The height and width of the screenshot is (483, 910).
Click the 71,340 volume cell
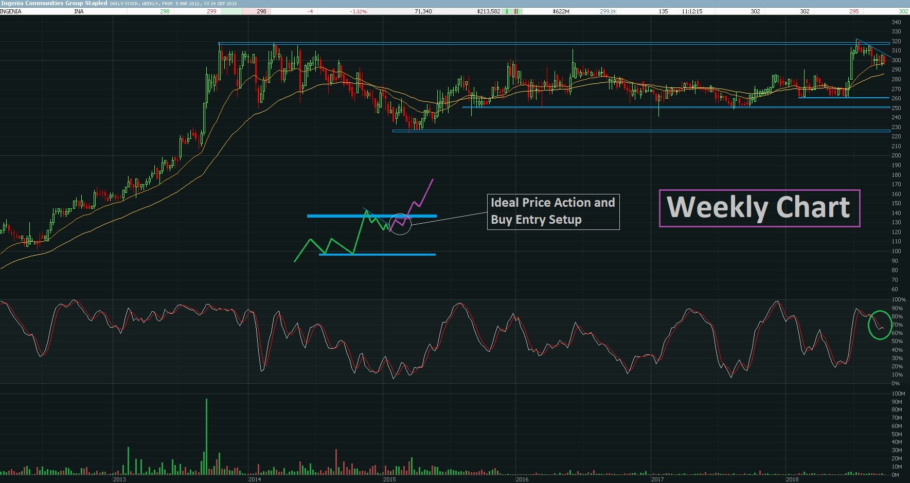click(x=423, y=11)
